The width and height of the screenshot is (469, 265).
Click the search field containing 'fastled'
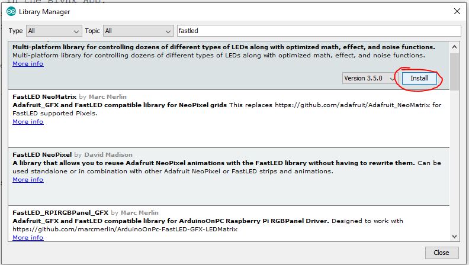coord(319,31)
